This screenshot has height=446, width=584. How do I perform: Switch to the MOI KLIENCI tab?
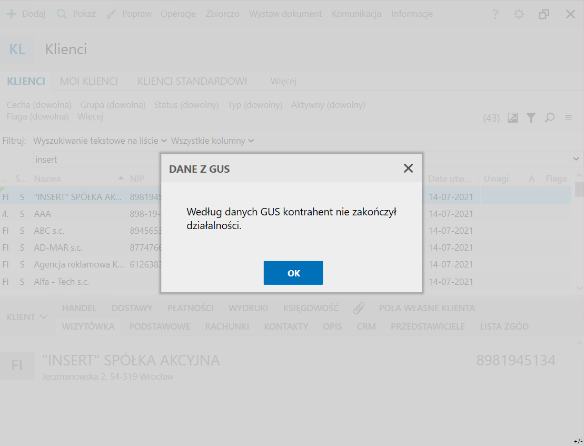(88, 81)
